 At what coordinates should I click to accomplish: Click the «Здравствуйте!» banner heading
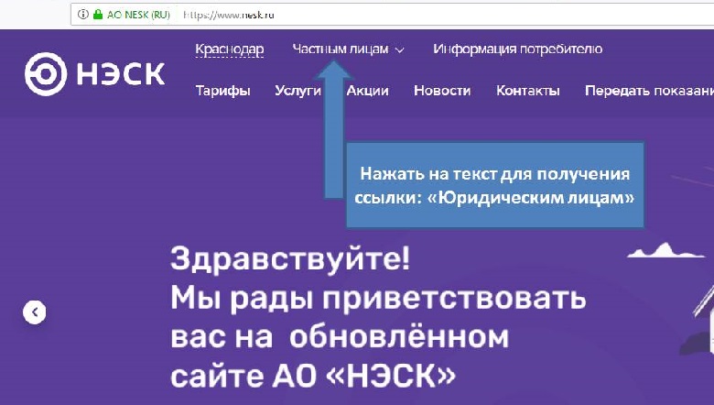pos(290,258)
